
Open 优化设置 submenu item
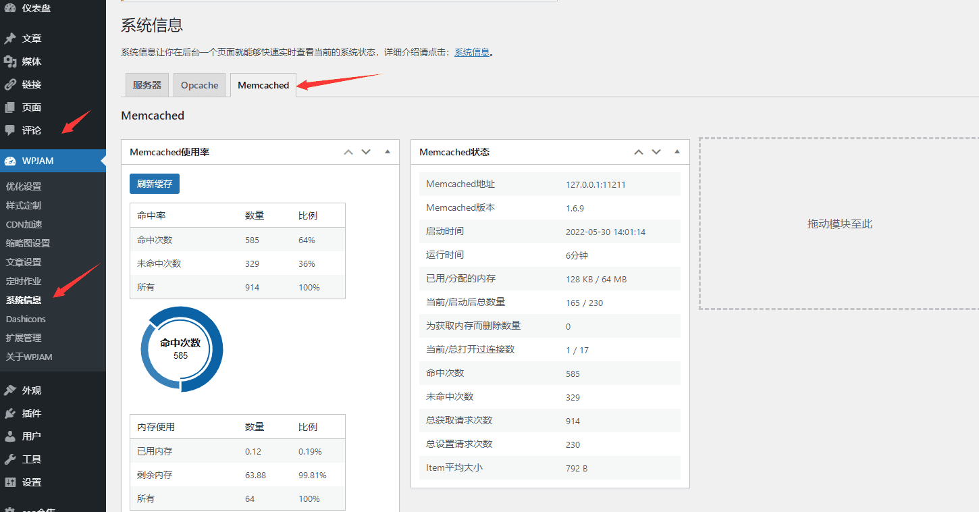24,186
